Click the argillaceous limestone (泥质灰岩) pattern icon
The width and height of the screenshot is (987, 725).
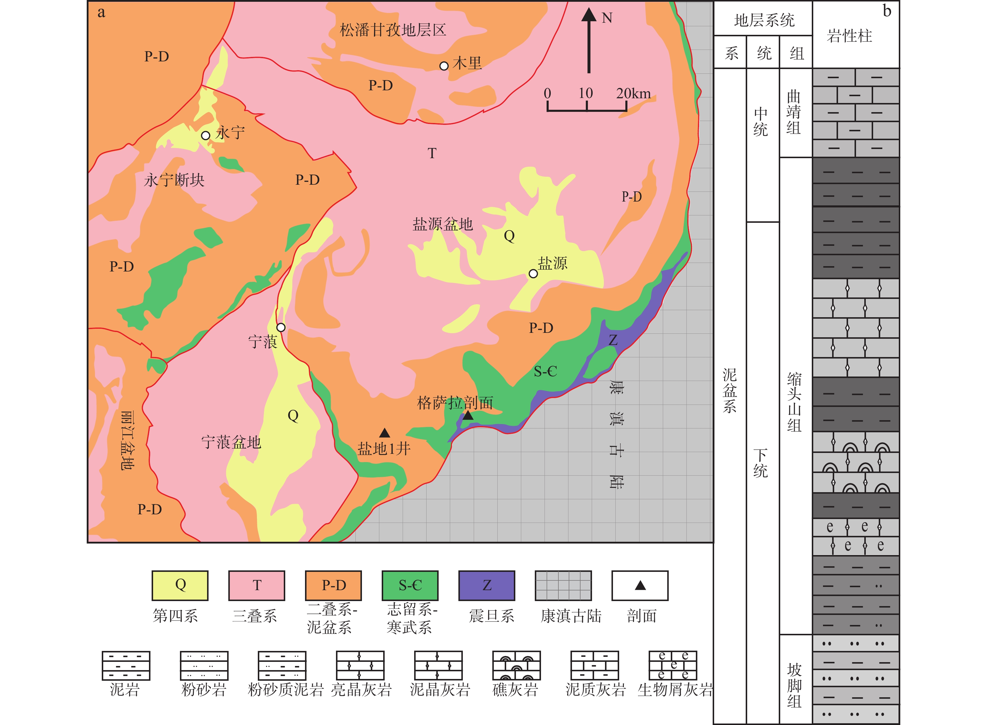594,665
